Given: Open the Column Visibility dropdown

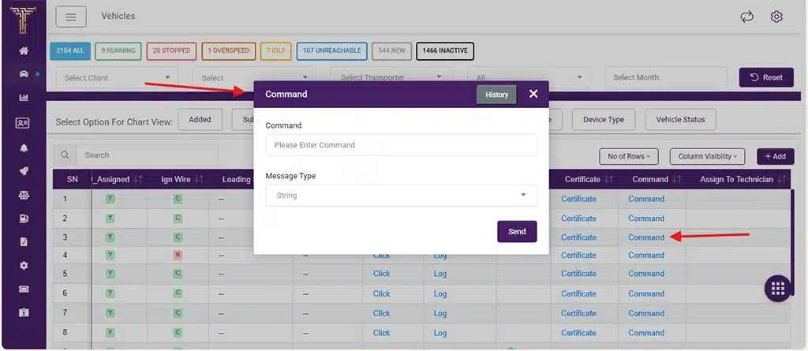Looking at the screenshot, I should [x=707, y=156].
